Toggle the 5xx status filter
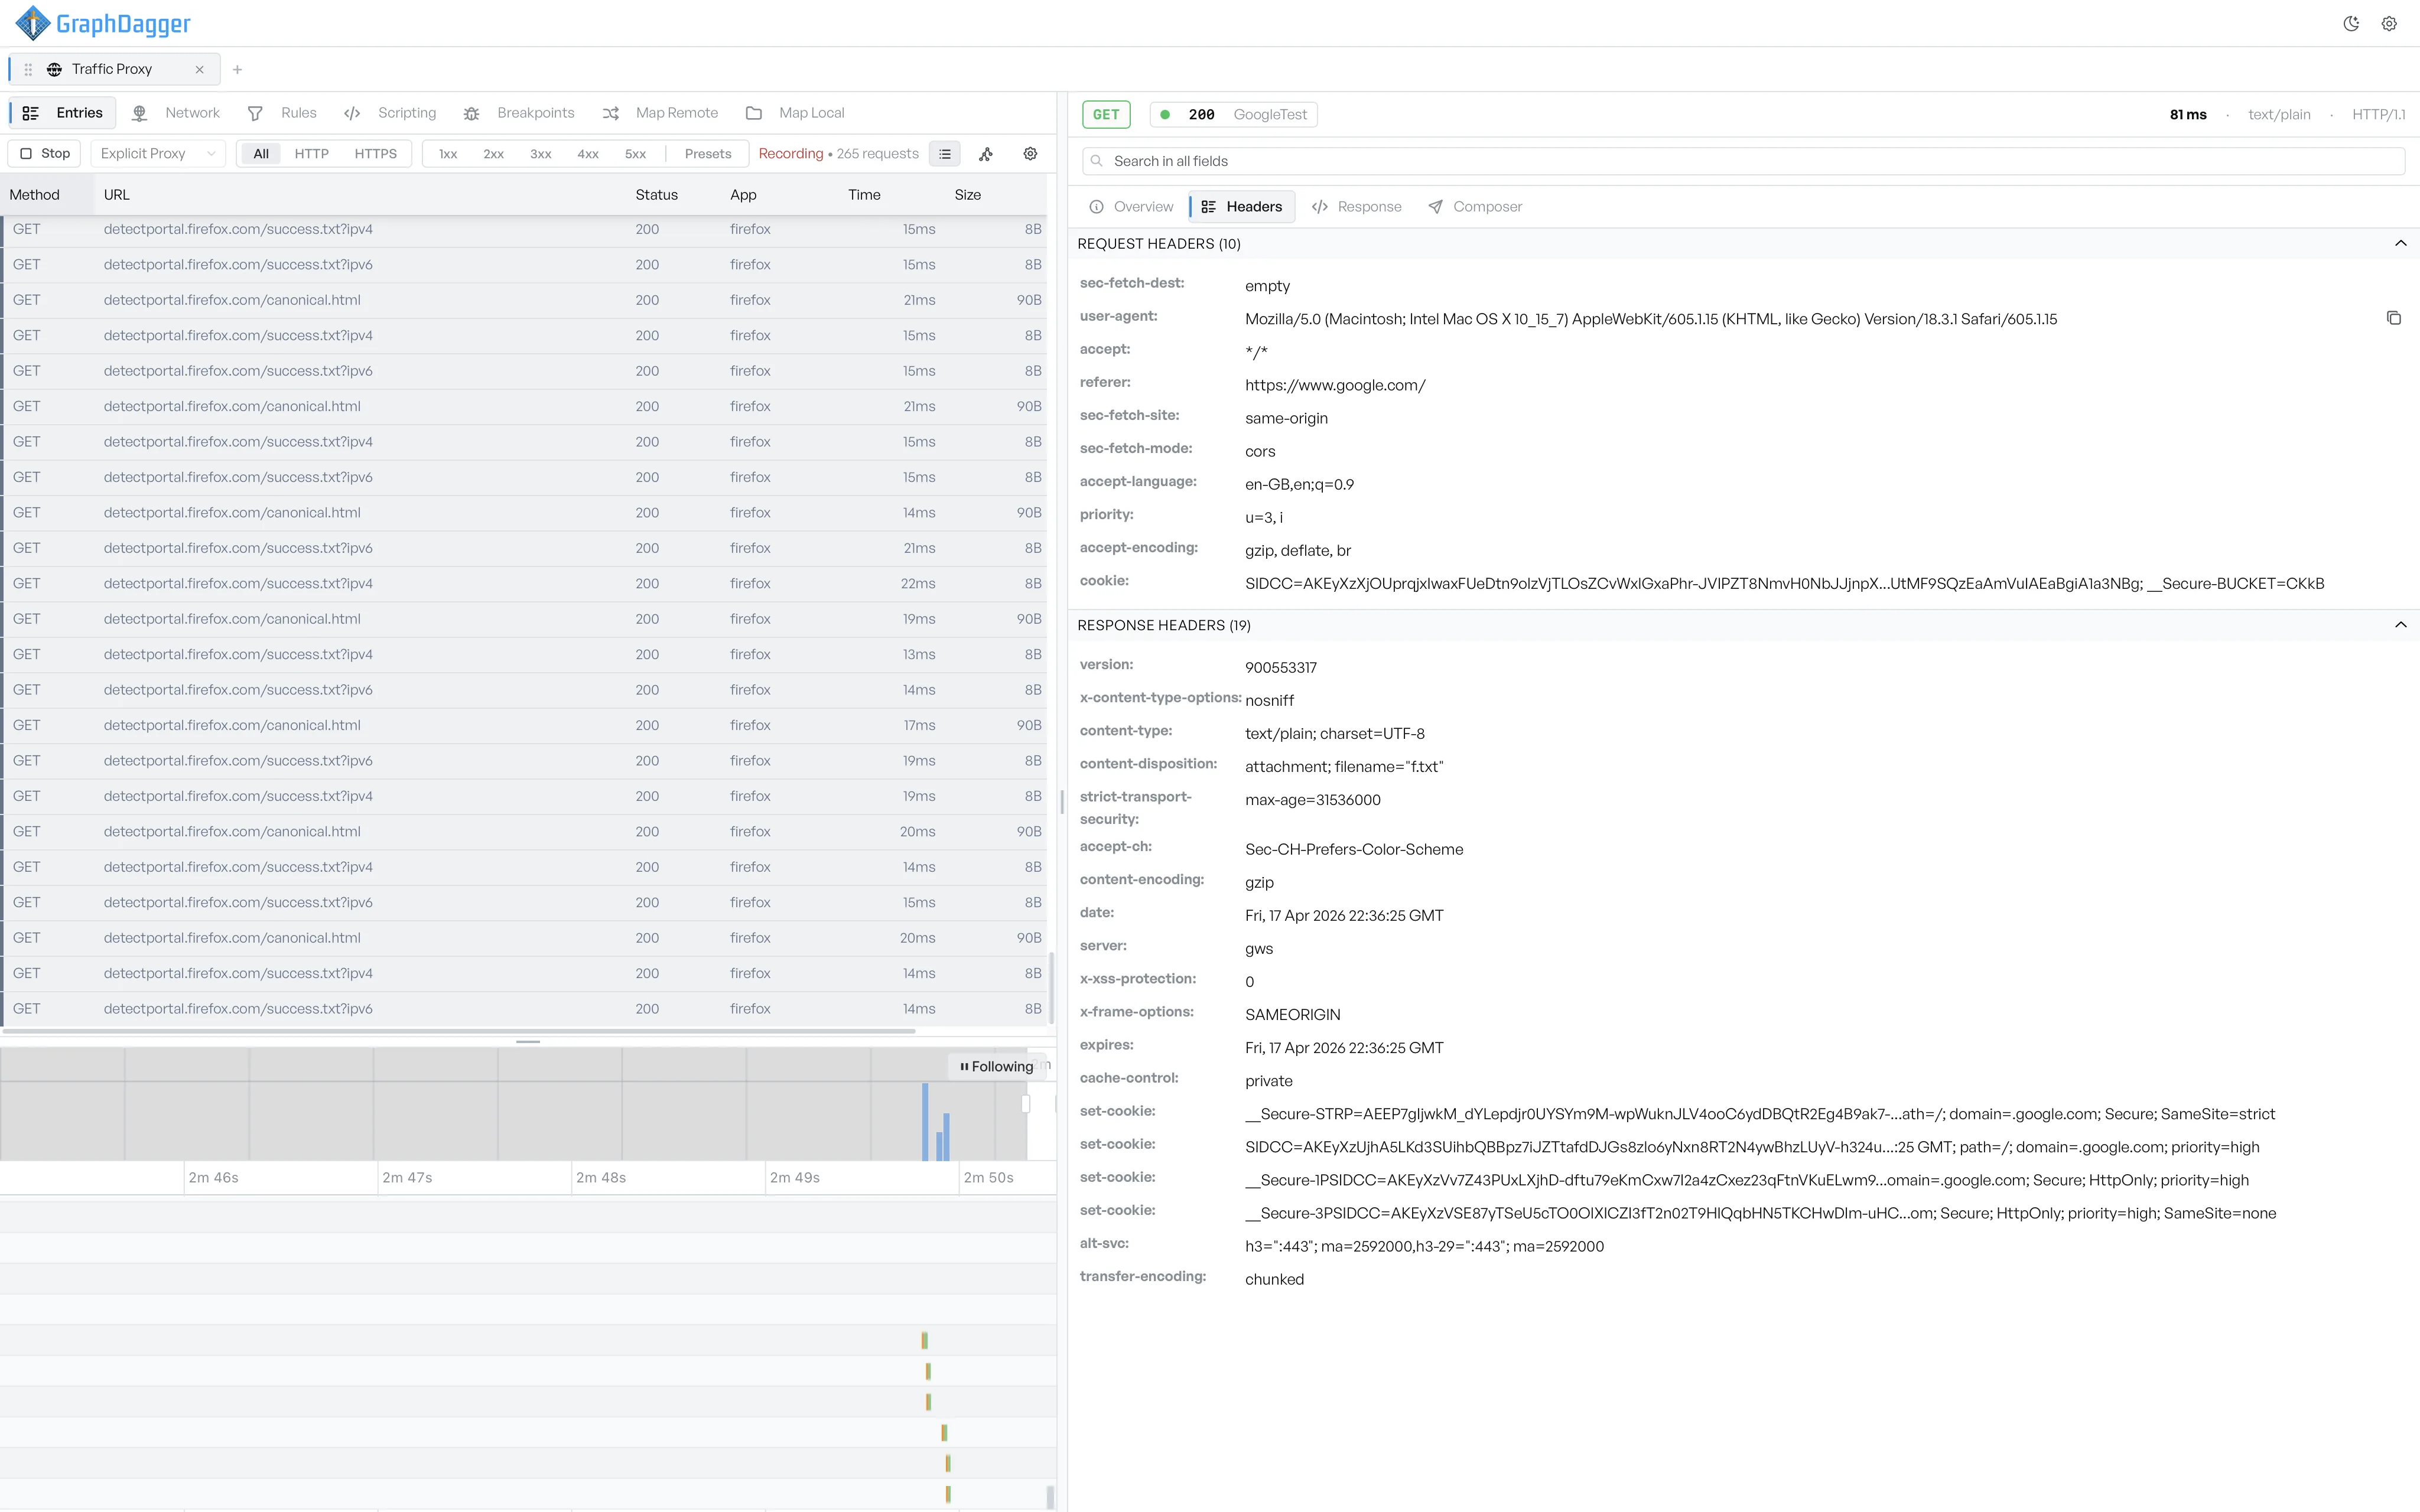This screenshot has width=2420, height=1512. point(635,154)
